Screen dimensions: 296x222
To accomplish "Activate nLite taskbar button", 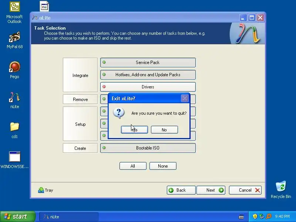I will [x=69, y=217].
